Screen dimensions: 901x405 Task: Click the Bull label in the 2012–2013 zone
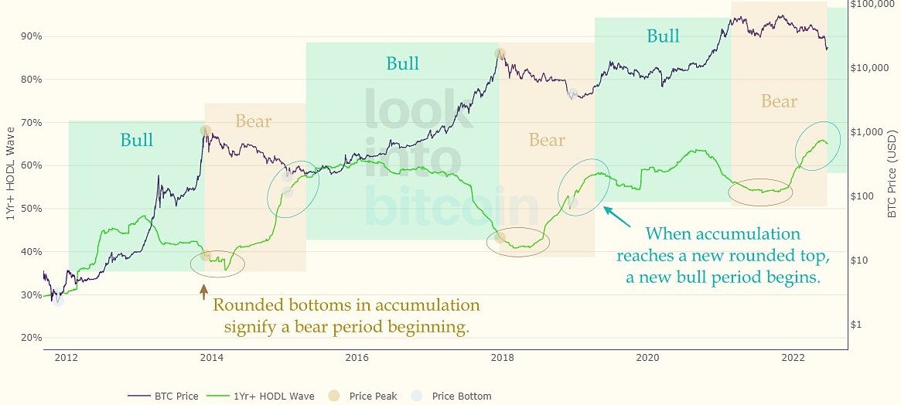point(137,140)
